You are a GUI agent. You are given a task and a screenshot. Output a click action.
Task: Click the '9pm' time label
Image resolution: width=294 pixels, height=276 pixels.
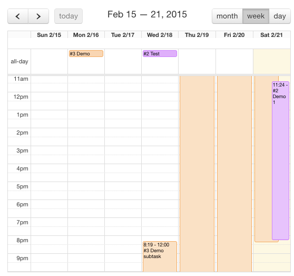[x=22, y=258]
